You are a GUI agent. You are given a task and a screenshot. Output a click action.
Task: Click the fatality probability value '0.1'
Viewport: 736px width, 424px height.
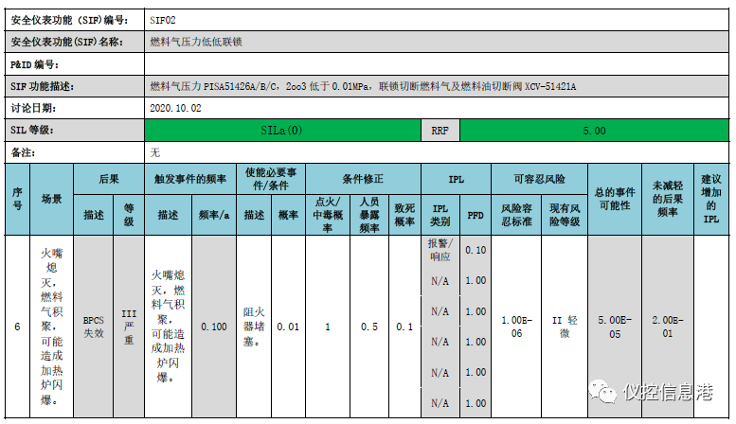pos(404,327)
